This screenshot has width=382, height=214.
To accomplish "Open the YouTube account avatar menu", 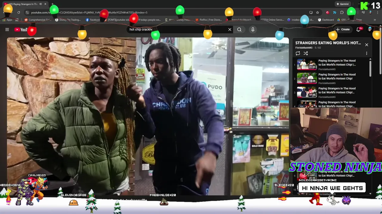I will (x=370, y=29).
